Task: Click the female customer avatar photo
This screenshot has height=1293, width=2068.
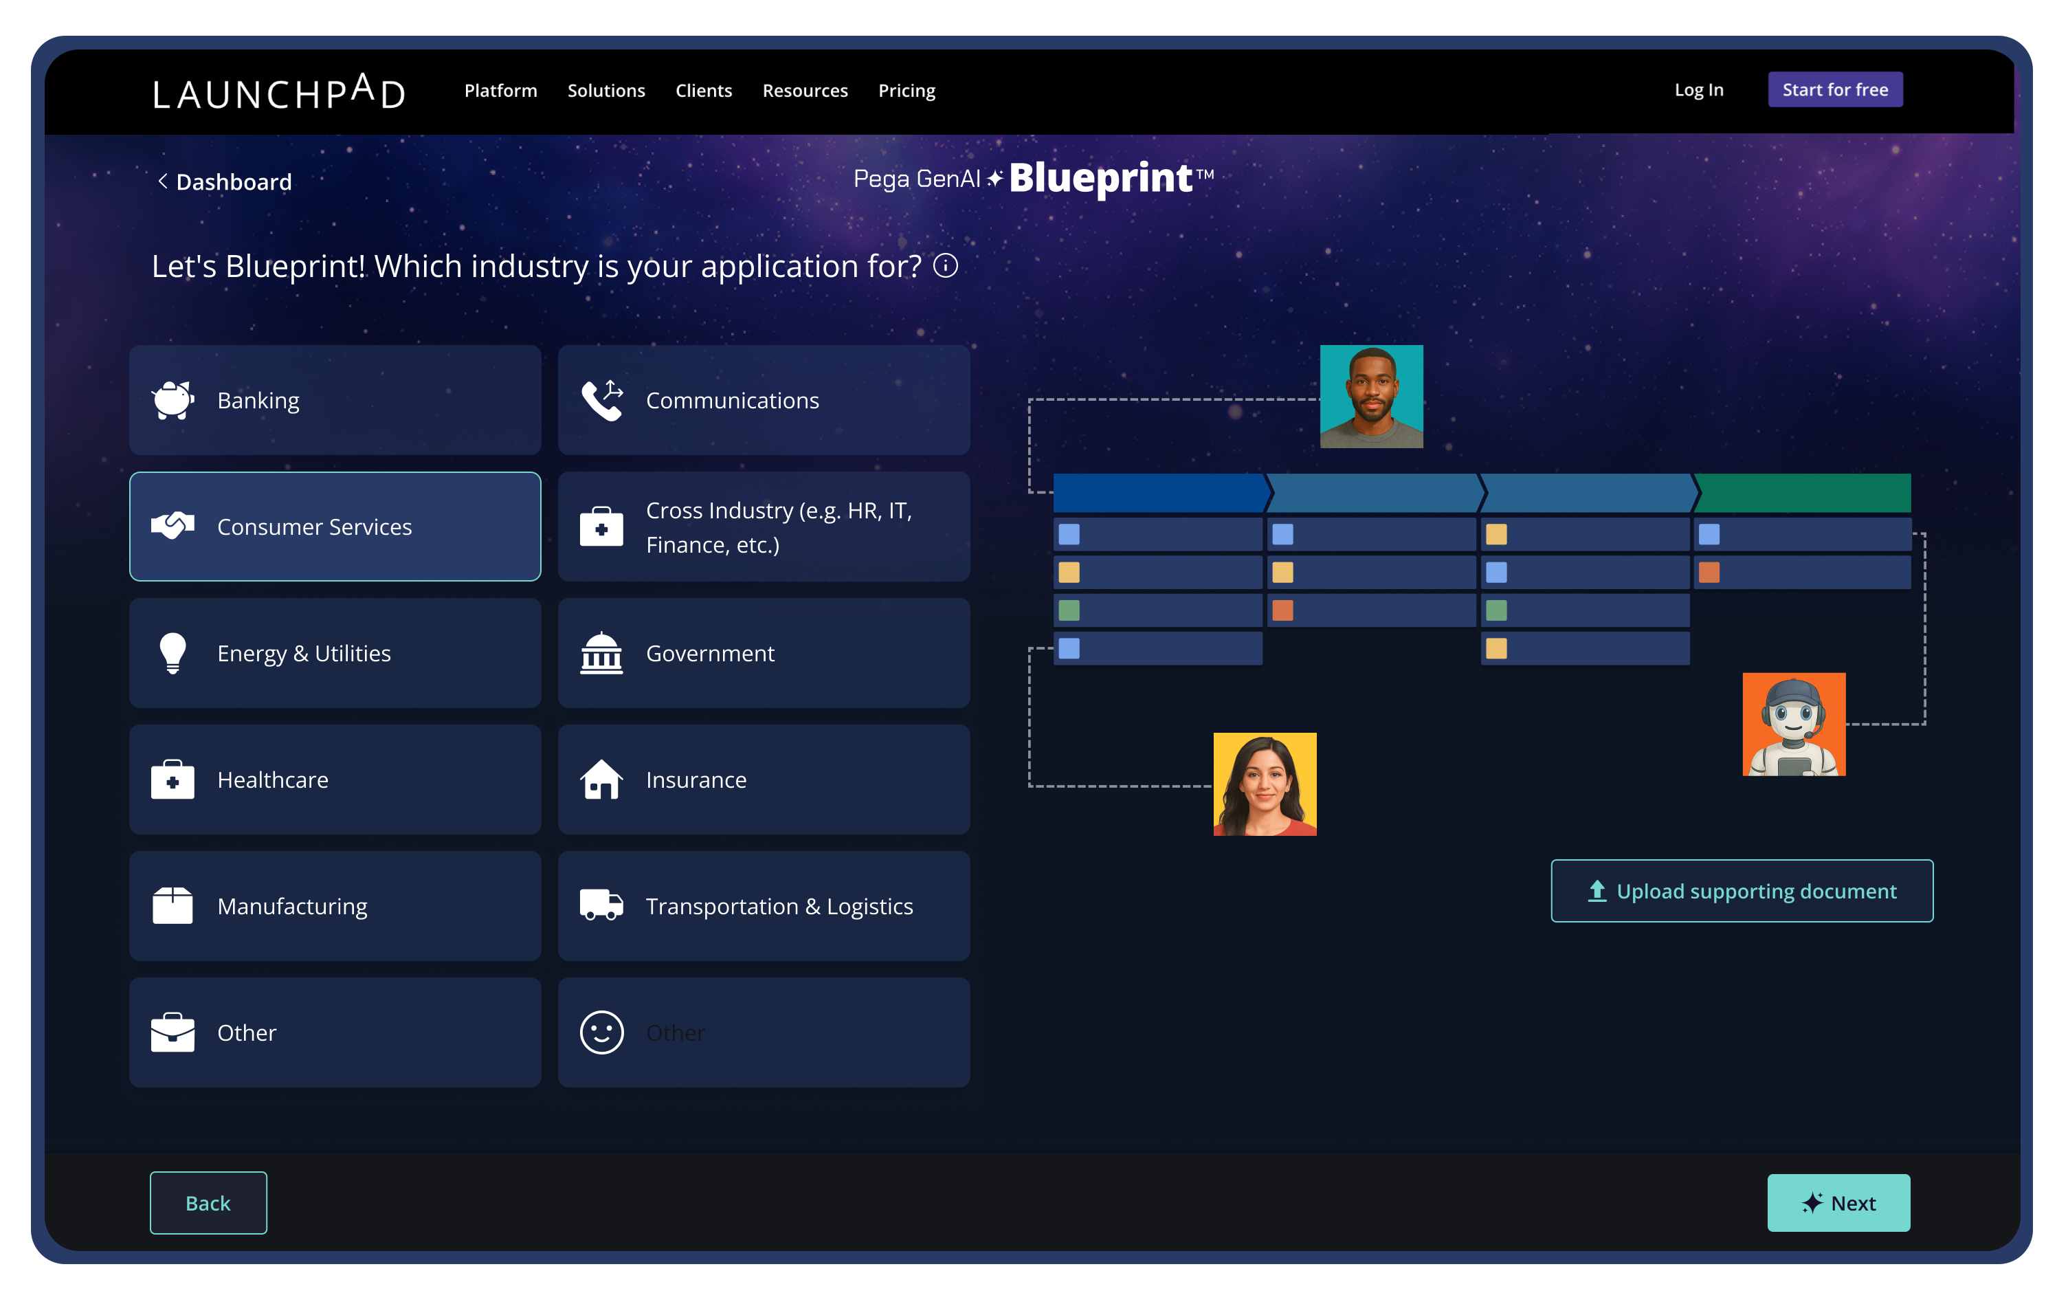Action: (x=1265, y=784)
